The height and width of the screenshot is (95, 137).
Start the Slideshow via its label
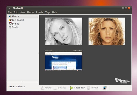[79, 88]
